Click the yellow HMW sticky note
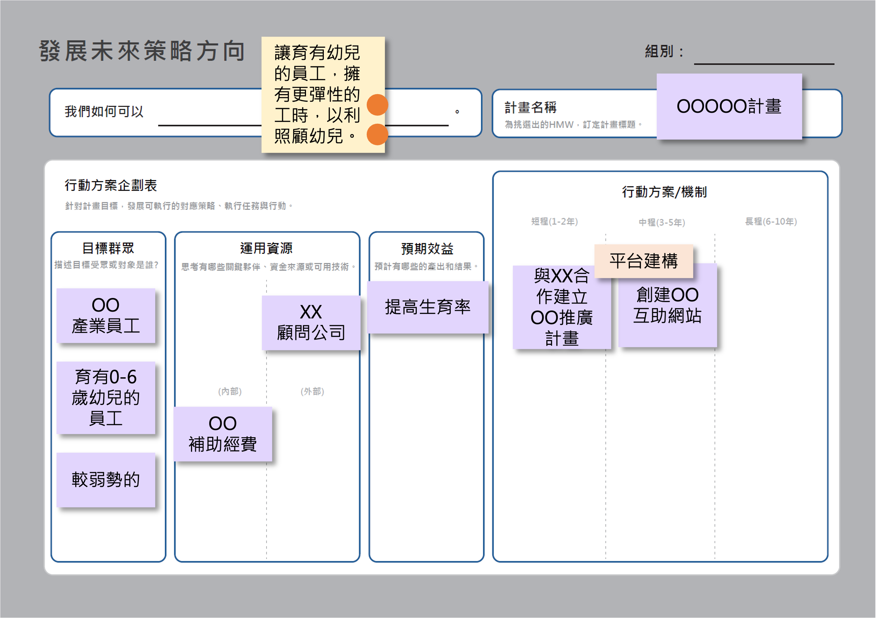This screenshot has height=619, width=877. coord(317,95)
